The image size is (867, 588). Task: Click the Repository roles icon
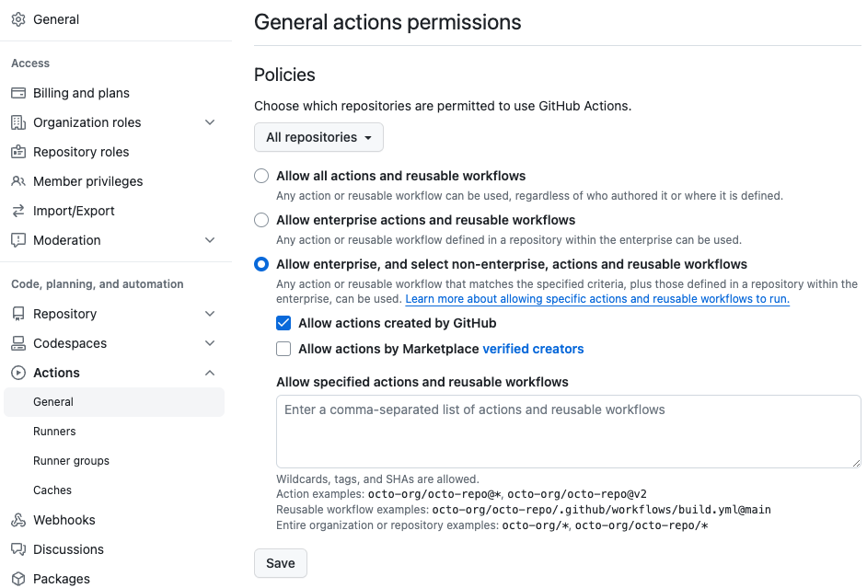click(18, 151)
